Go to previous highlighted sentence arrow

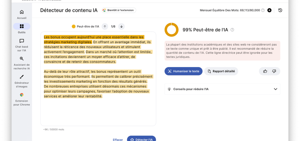pyautogui.click(x=105, y=26)
